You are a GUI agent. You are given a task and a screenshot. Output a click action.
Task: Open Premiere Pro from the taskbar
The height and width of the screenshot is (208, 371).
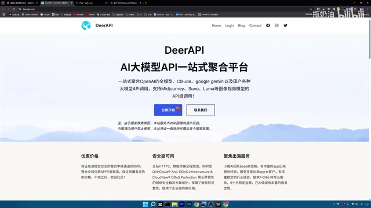(181, 204)
